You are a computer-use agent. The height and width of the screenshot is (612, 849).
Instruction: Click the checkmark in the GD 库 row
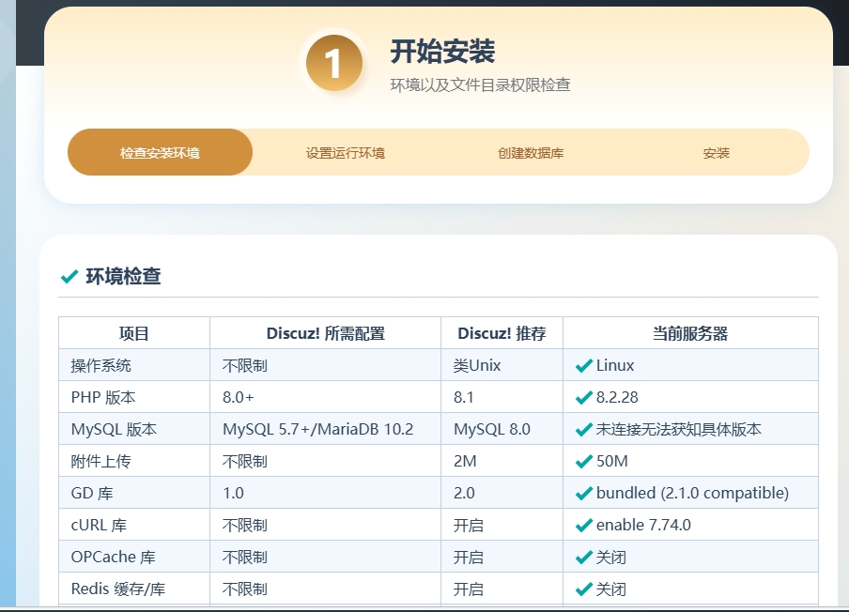[x=583, y=494]
